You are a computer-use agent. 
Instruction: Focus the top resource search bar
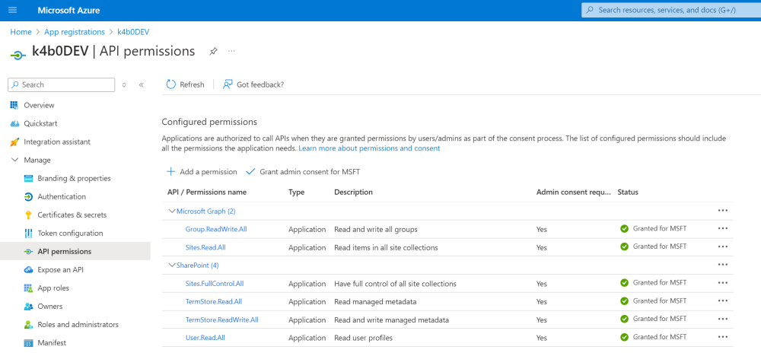click(x=670, y=10)
